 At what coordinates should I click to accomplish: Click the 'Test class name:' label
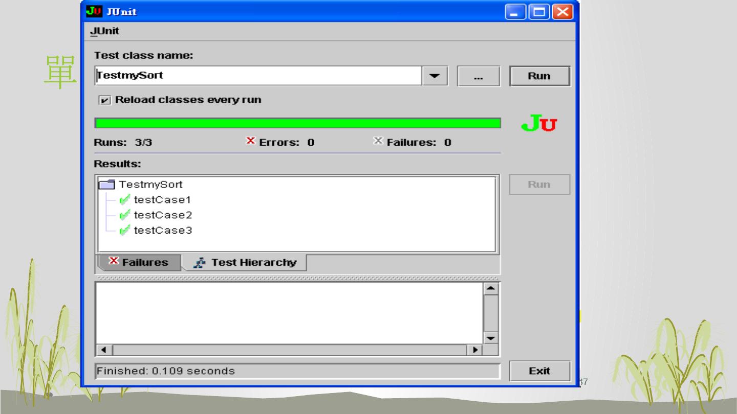tap(144, 55)
